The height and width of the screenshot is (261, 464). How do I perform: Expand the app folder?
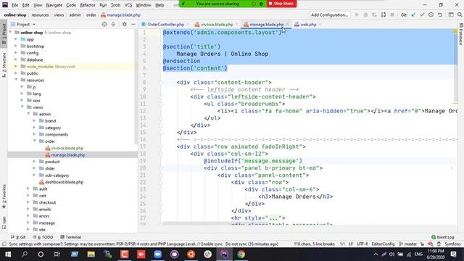point(16,39)
